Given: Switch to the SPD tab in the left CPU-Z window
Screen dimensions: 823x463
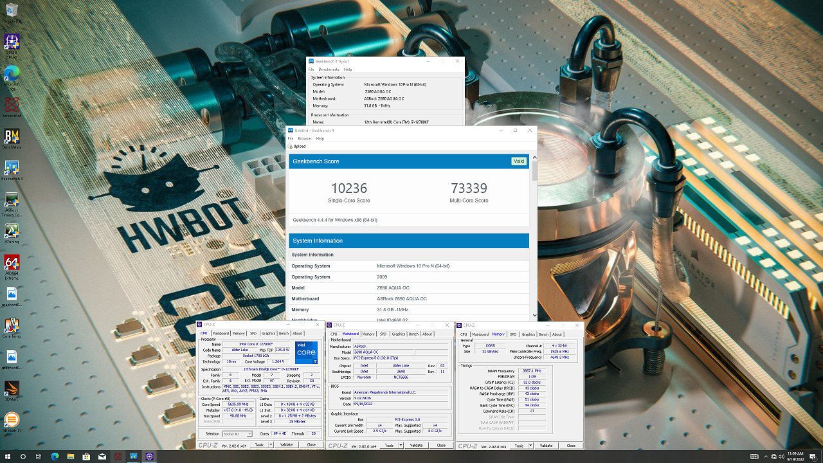Looking at the screenshot, I should pyautogui.click(x=253, y=334).
